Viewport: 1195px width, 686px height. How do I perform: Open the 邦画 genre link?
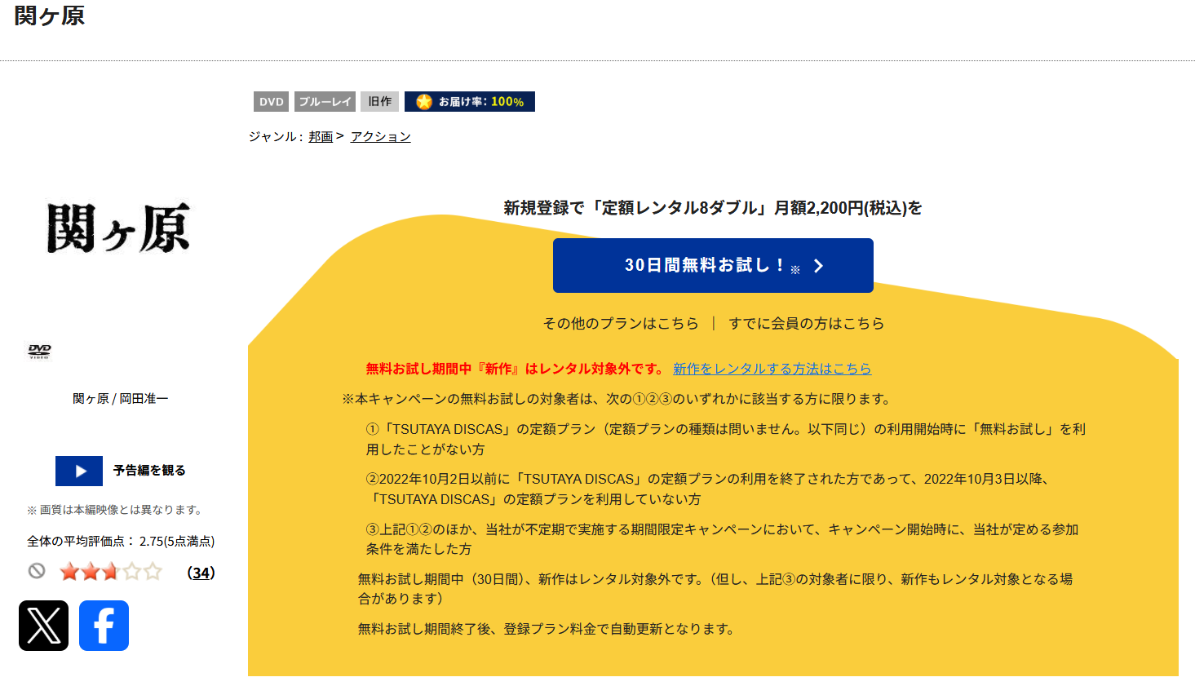pyautogui.click(x=321, y=136)
